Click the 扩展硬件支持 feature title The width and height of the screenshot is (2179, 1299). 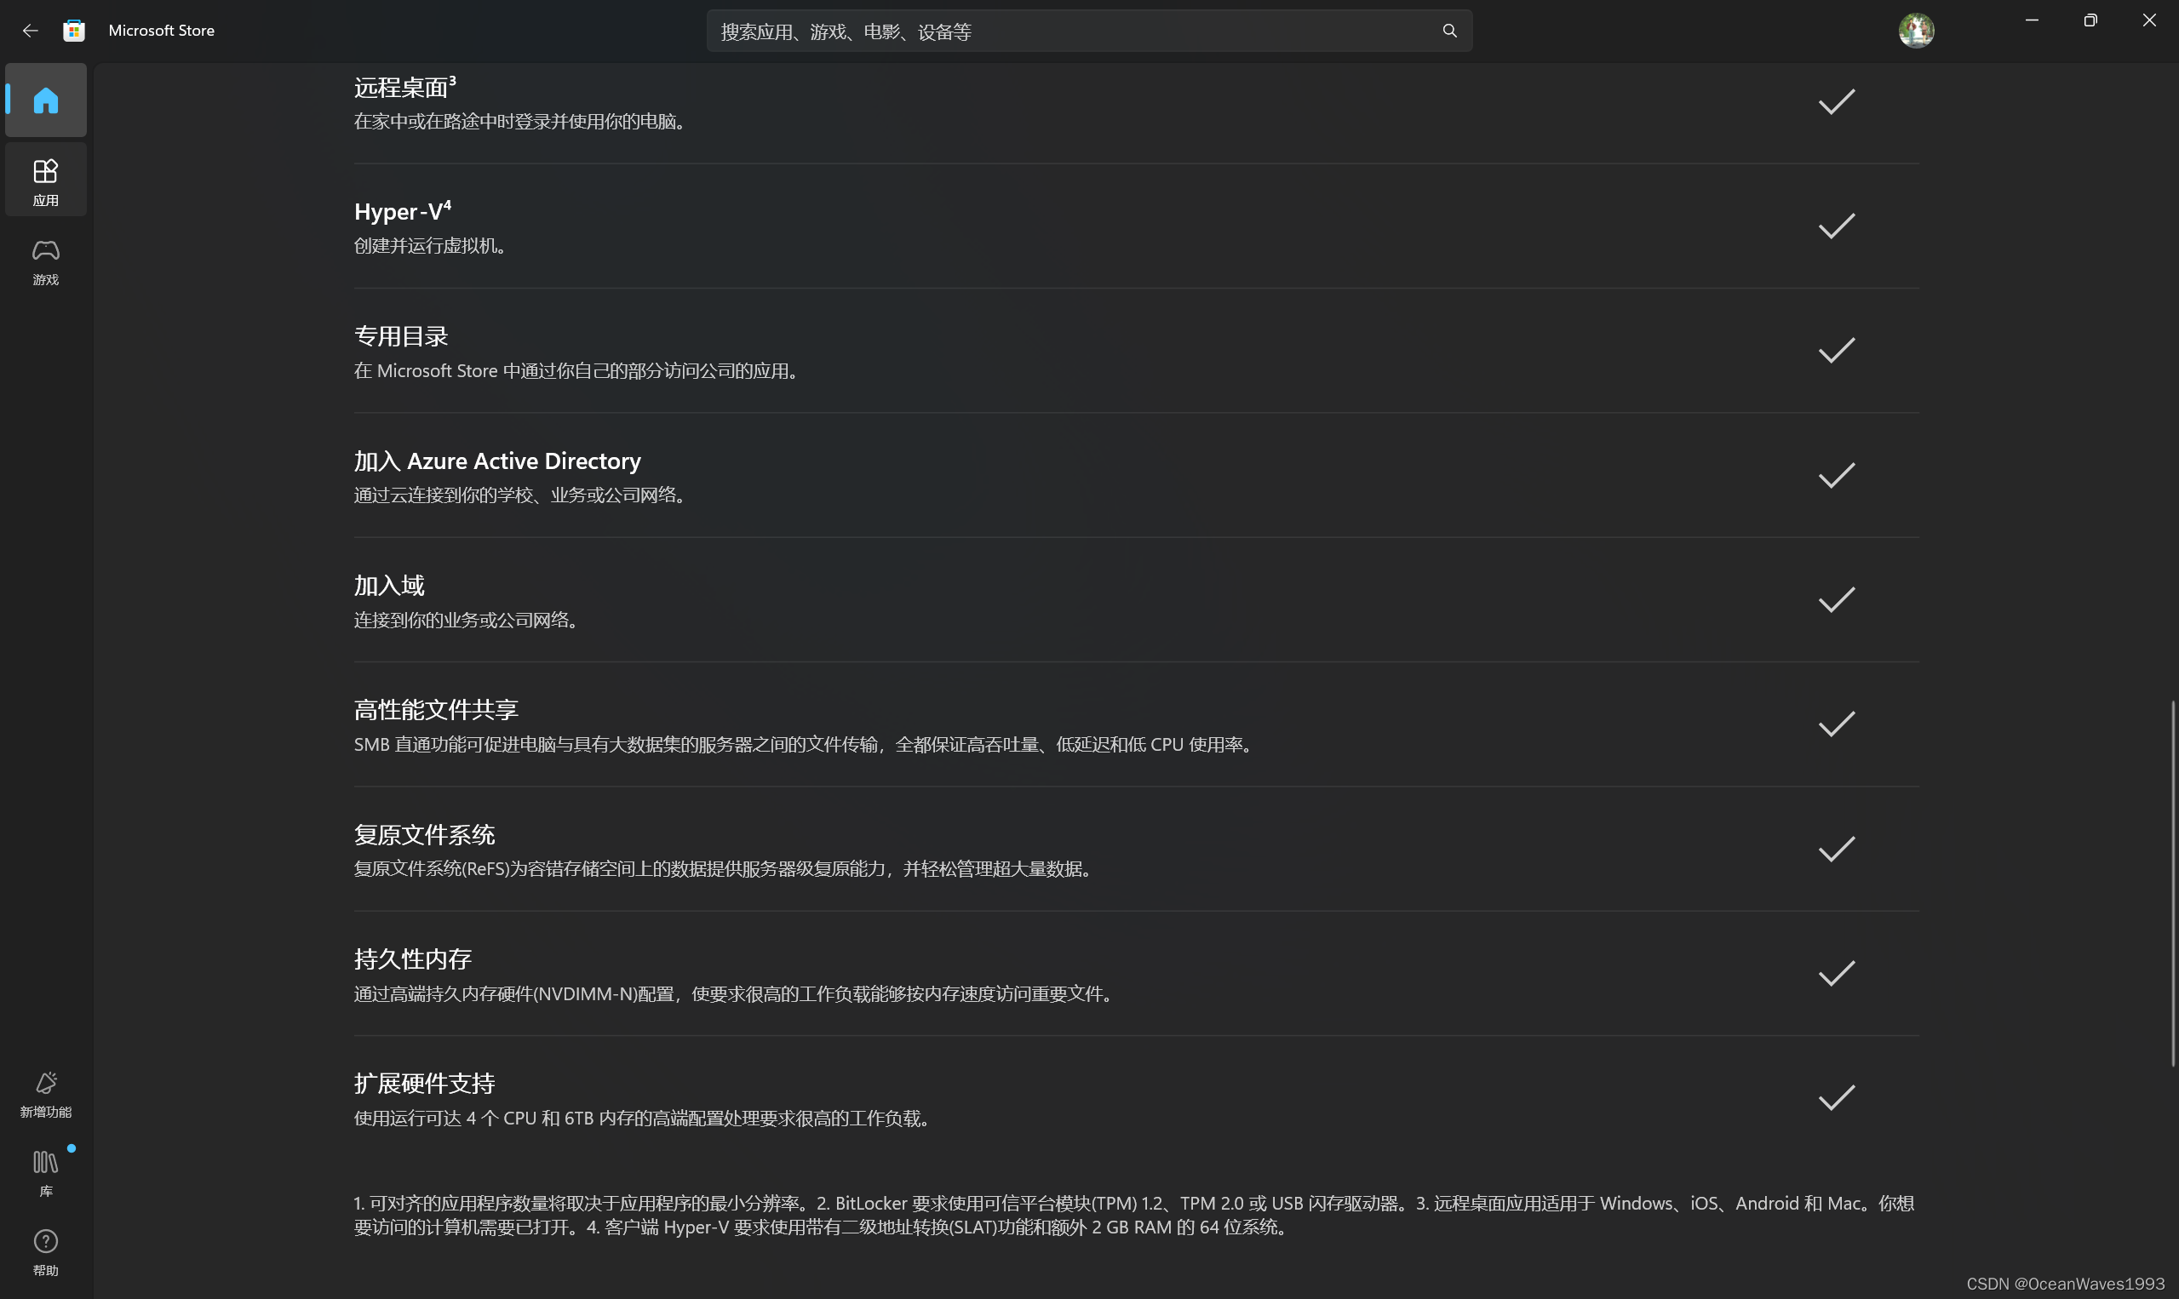coord(425,1084)
